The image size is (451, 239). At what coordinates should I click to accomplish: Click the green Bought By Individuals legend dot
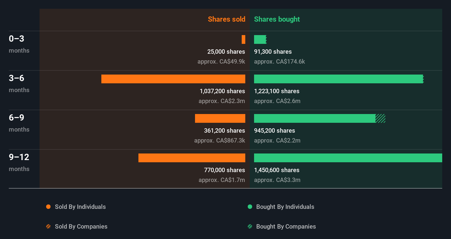click(250, 207)
